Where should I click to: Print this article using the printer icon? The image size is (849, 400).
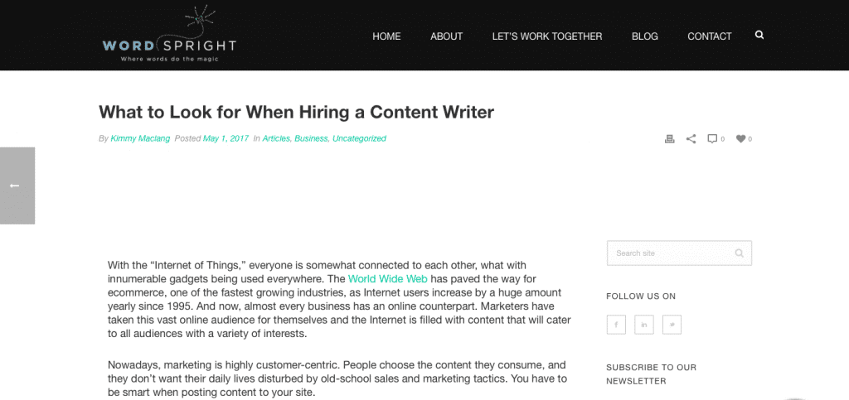coord(669,139)
